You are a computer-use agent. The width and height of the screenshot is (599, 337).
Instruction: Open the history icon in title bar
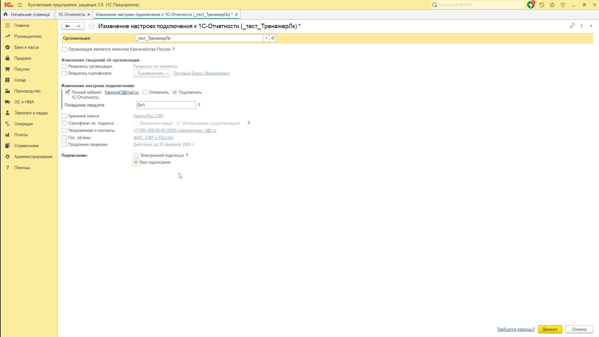542,5
